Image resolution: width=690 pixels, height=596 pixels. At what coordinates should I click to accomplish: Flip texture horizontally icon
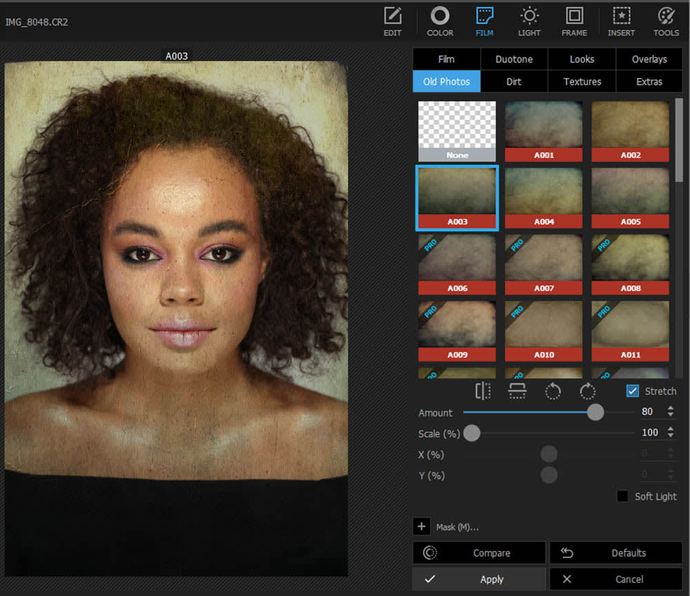click(483, 391)
